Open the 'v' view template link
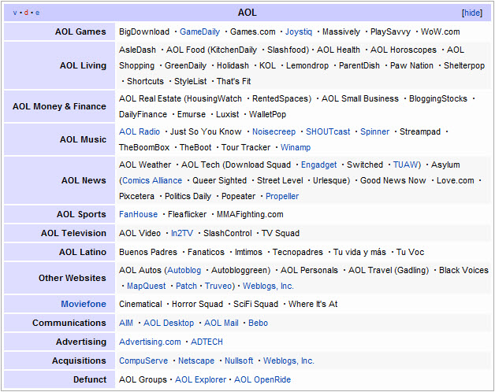Viewport: 495px width, 392px height. 15,13
